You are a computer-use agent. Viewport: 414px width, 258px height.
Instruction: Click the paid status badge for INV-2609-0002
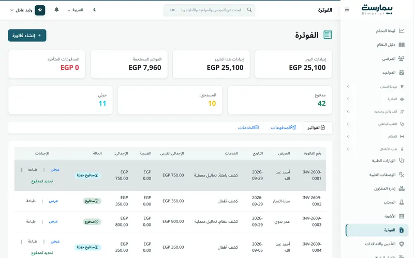tap(92, 201)
